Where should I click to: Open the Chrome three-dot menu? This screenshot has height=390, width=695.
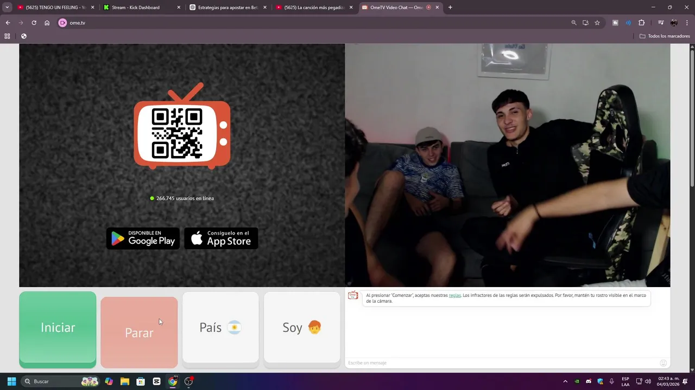pos(687,23)
